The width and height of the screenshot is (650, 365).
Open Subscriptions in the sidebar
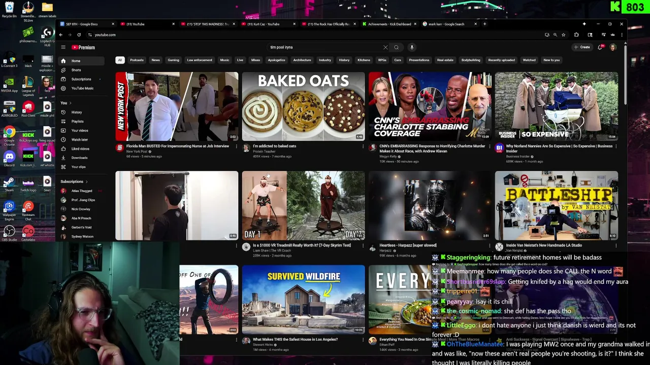point(82,79)
